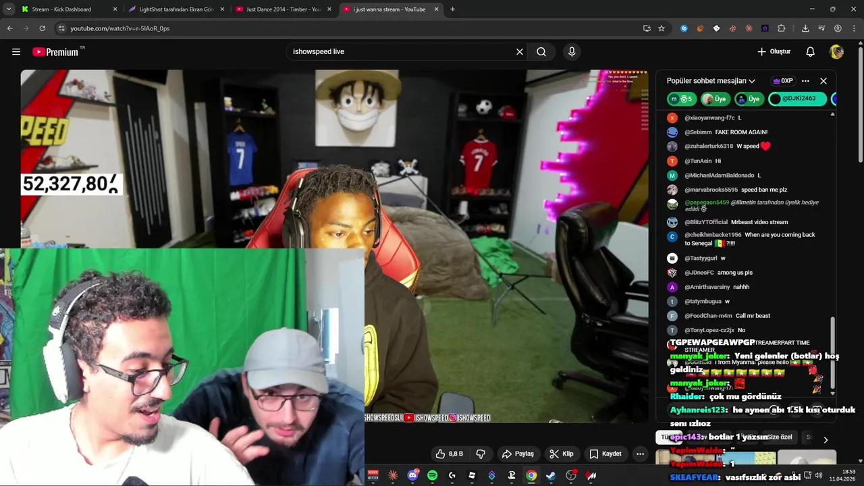This screenshot has width=864, height=486.
Task: Go to the YouTube Premium home logo
Action: [x=57, y=52]
